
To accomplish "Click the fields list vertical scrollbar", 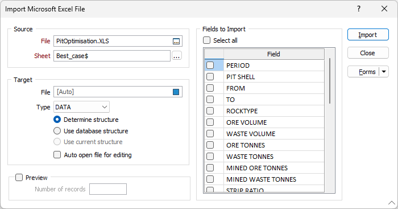I will [330, 81].
